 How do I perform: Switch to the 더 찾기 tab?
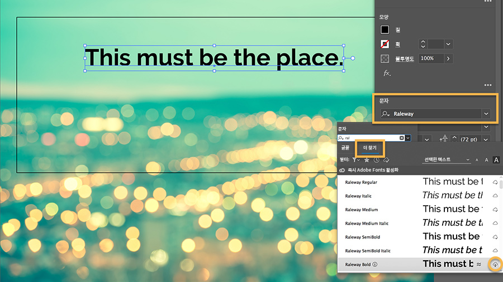coord(369,148)
